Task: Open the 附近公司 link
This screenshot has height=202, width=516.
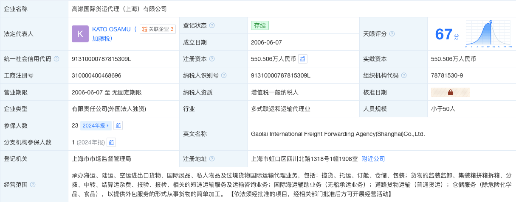Action: (373, 159)
